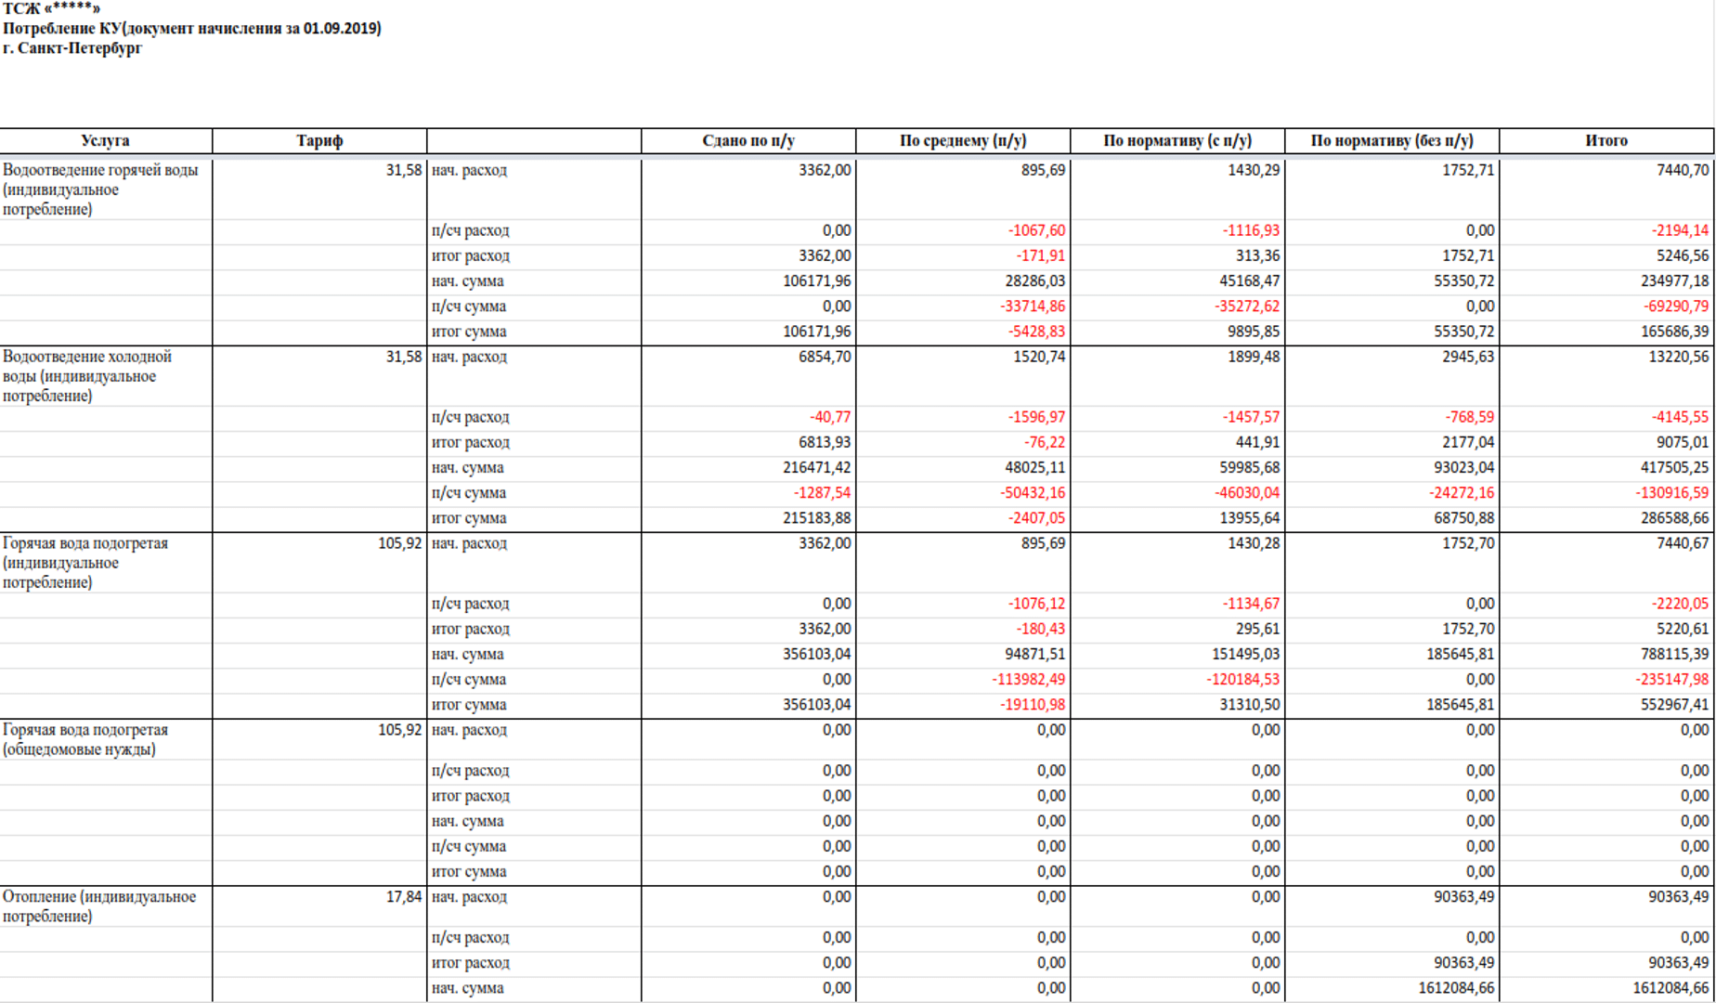
Task: Click the "Итого" column header
Action: 1605,141
